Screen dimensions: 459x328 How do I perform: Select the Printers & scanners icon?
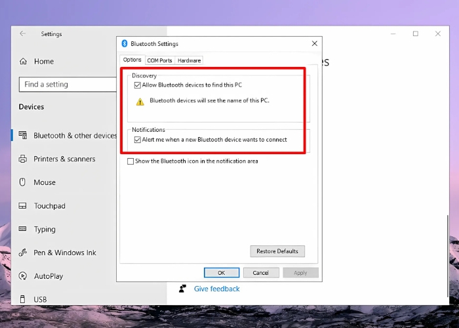point(22,159)
